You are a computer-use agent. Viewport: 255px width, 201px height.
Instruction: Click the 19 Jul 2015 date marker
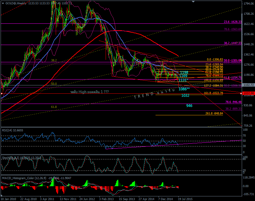point(185,199)
